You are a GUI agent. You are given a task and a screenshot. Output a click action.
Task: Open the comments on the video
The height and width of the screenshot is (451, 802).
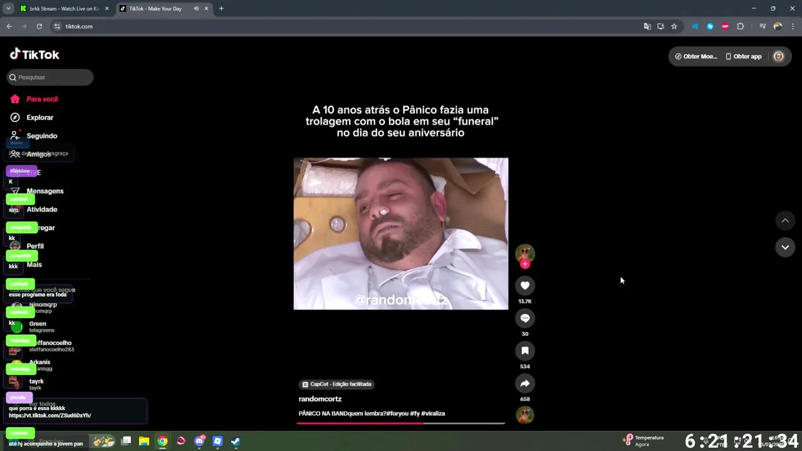click(x=525, y=318)
